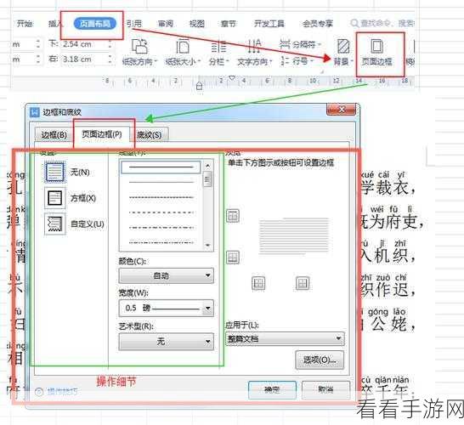The image size is (464, 425).
Task: Toggle the right border preview button
Action: pos(303,283)
